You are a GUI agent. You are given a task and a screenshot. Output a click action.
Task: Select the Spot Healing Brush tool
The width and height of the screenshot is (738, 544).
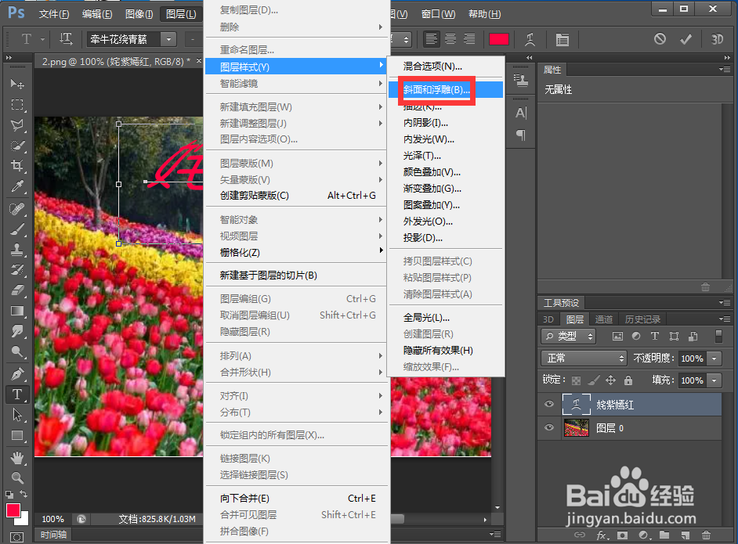(17, 208)
